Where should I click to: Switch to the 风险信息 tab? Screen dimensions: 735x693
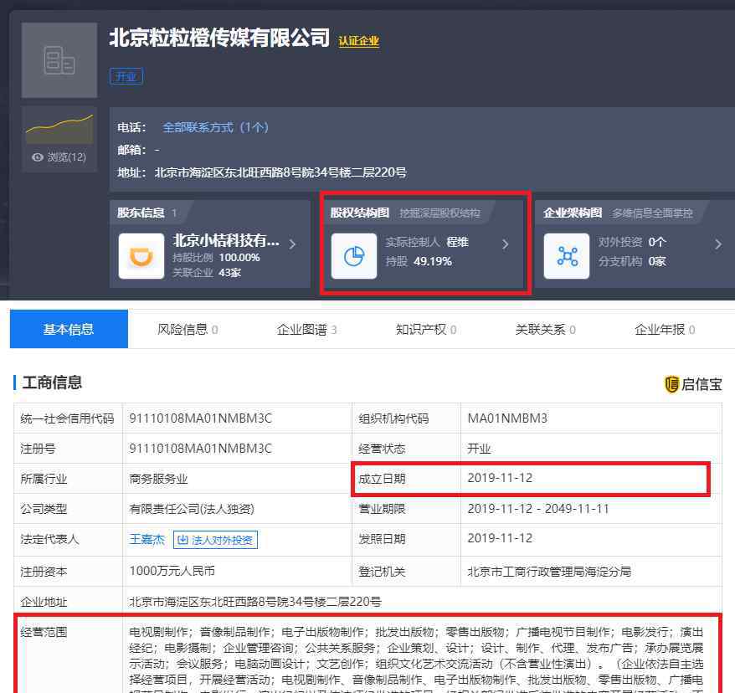pos(188,330)
